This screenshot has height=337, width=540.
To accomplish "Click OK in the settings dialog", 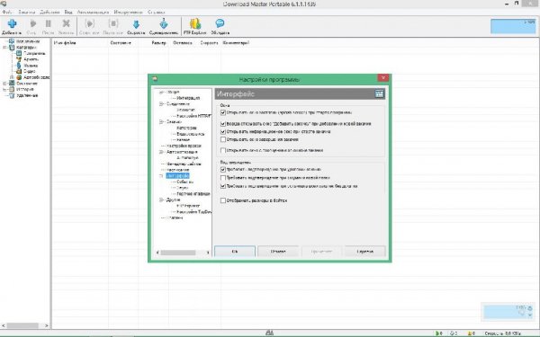I will [235, 252].
